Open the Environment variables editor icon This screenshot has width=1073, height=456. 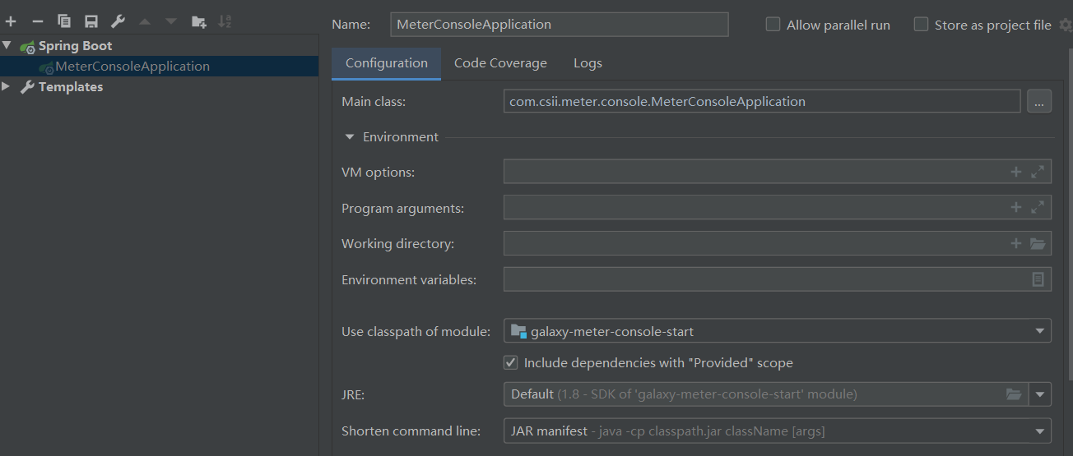tap(1038, 279)
